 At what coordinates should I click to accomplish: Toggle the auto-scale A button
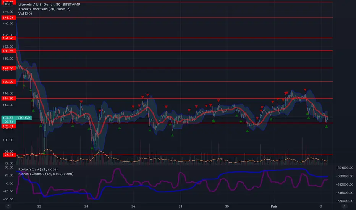(344, 206)
